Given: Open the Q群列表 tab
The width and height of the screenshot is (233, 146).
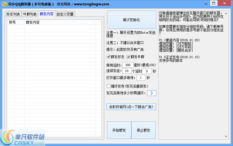Looking at the screenshot, I should point(30,14).
